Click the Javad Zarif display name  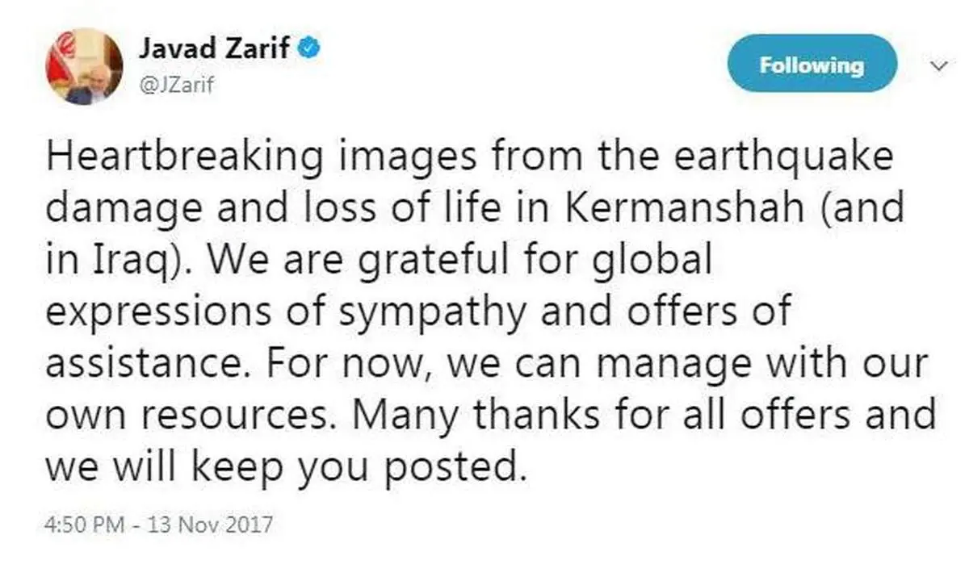pos(214,48)
